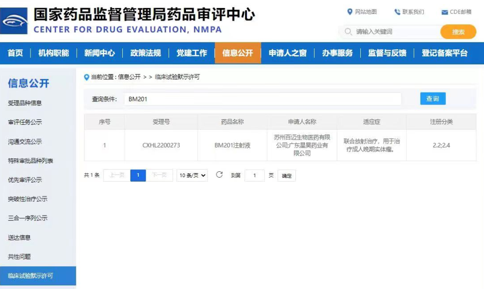484x289 pixels.
Task: Click the 下一页 pagination control
Action: pyautogui.click(x=160, y=175)
